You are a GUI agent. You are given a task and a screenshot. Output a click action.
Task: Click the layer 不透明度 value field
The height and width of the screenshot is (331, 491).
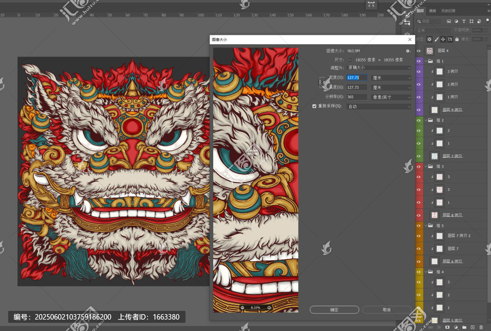click(x=477, y=30)
